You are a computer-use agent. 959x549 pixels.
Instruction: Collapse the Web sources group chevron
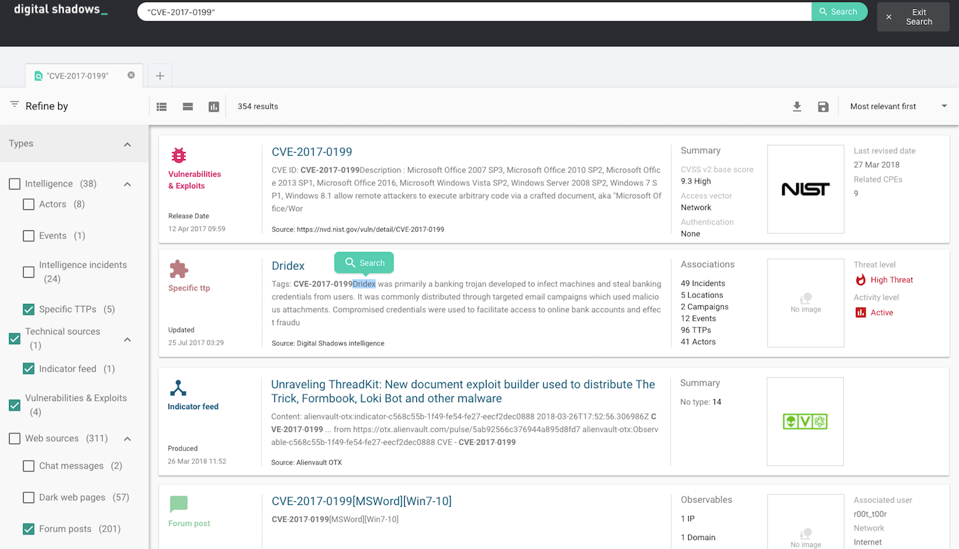point(127,439)
